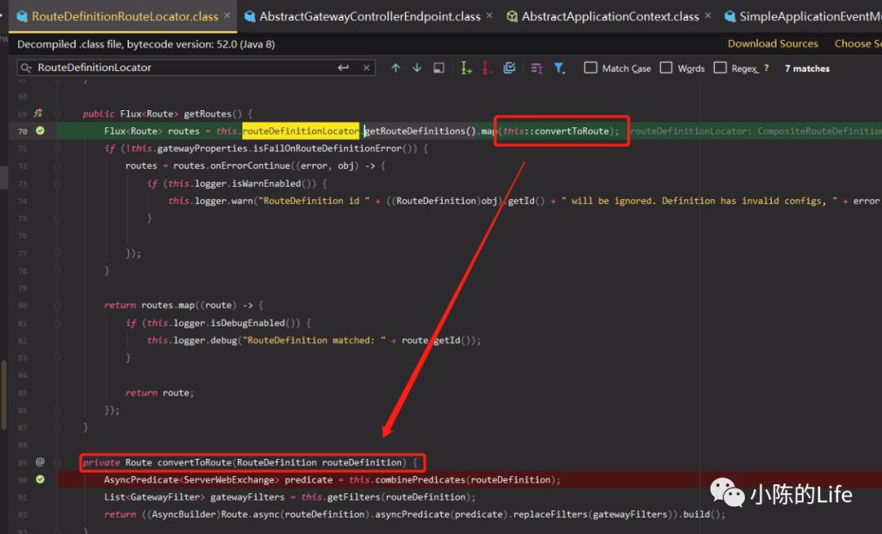Viewport: 882px width, 534px height.
Task: Click highlighted routeDefinitionLocator match on line 70
Action: (301, 131)
